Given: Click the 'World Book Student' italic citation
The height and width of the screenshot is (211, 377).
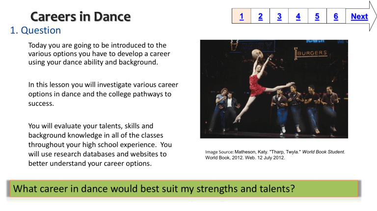Looking at the screenshot, I should pyautogui.click(x=323, y=152).
